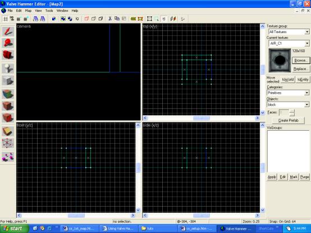Image resolution: width=311 pixels, height=233 pixels.
Task: Choose the red Camera tool
Action: click(8, 54)
